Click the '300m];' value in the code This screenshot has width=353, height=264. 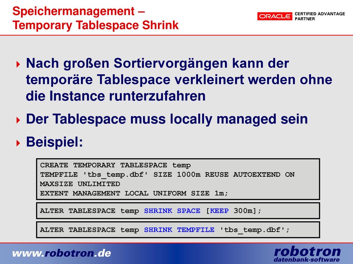click(x=248, y=211)
